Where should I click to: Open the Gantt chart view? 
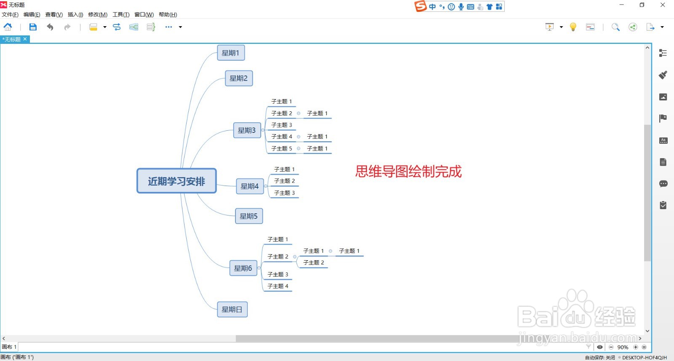591,27
